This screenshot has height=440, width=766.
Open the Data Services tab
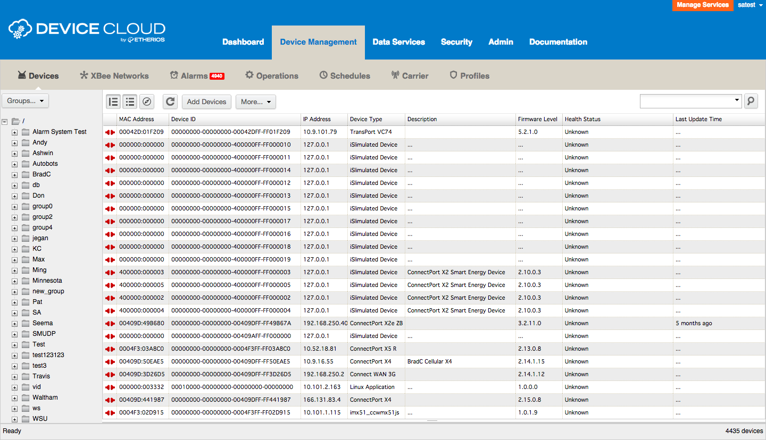coord(398,42)
